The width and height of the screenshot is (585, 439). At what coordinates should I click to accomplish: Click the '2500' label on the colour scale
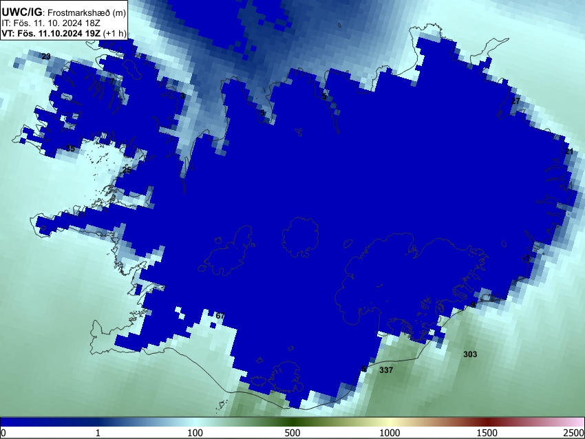[575, 433]
